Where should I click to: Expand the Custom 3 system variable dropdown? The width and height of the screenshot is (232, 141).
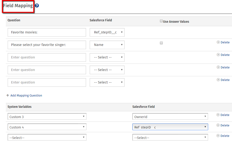tap(47, 117)
